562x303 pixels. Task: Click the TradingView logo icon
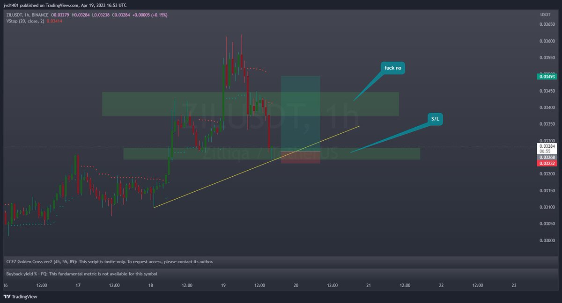coord(7,296)
